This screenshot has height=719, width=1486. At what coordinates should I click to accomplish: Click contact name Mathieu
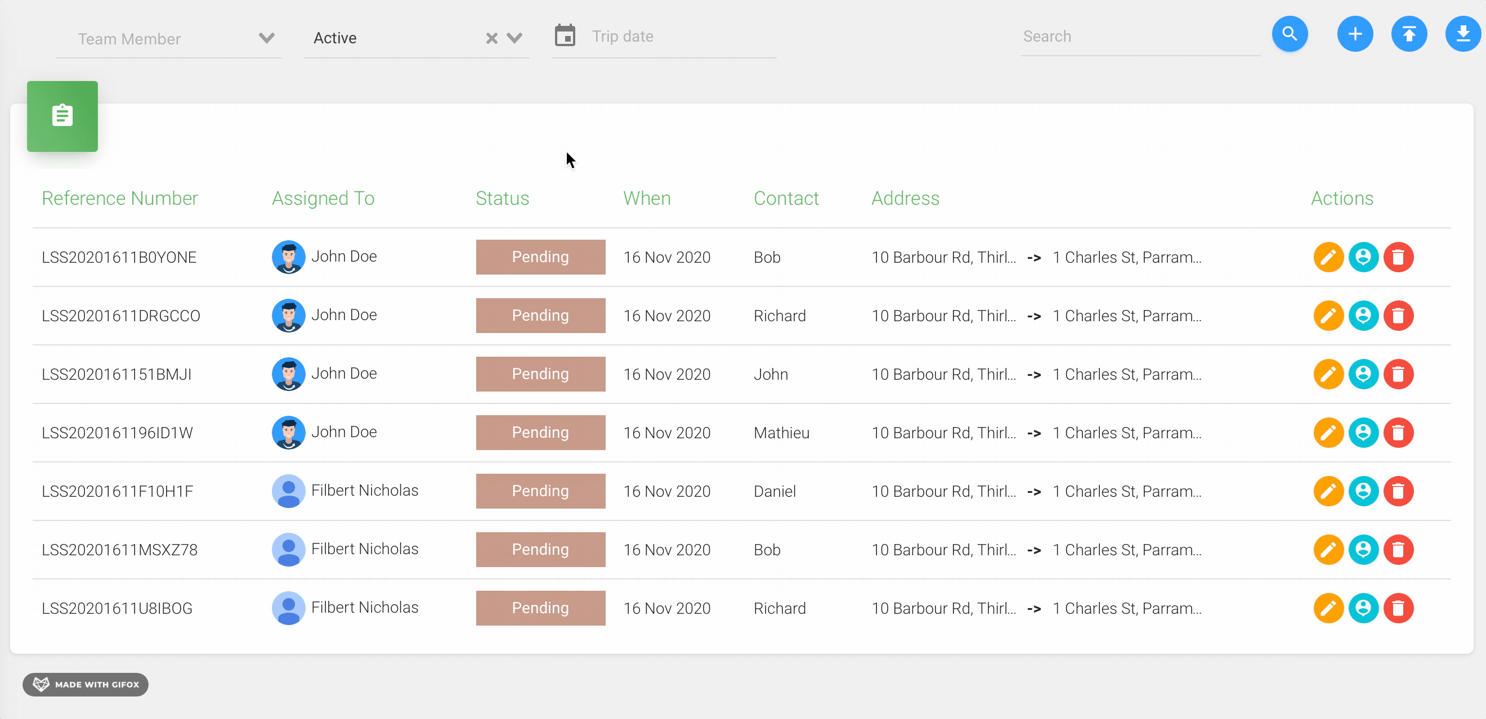point(781,433)
